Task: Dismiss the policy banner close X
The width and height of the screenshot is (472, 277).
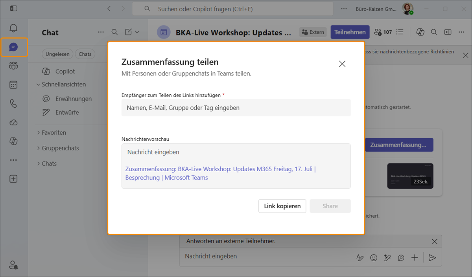Action: point(466,55)
